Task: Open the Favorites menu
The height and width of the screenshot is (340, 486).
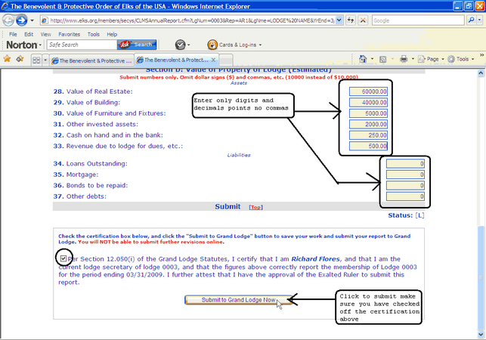Action: pyautogui.click(x=70, y=34)
